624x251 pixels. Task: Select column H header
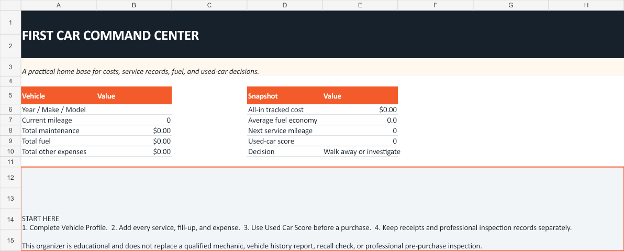pos(586,5)
